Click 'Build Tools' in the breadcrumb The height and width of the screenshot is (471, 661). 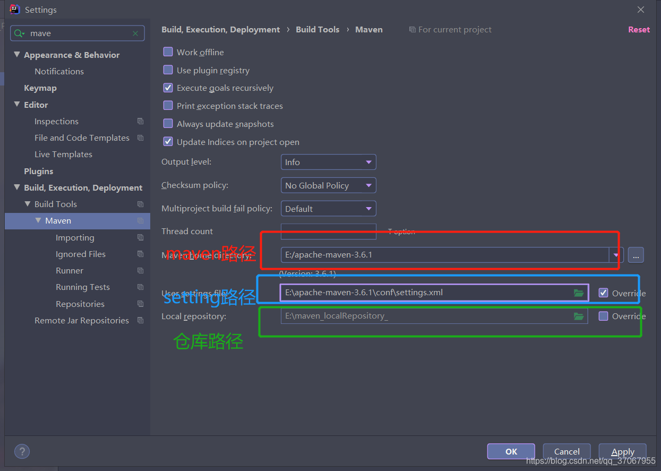317,30
